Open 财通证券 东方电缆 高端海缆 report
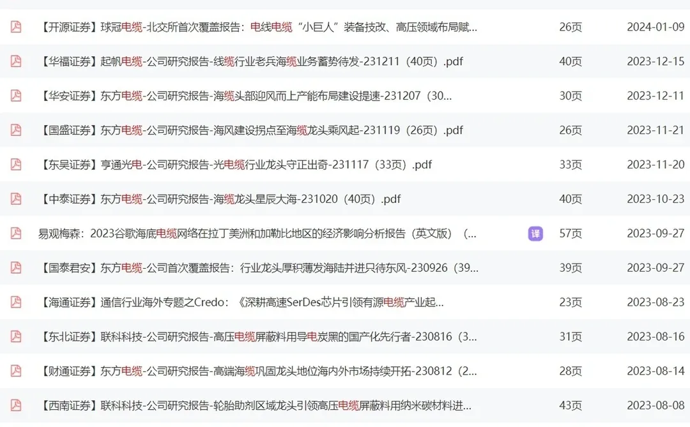 (x=258, y=371)
